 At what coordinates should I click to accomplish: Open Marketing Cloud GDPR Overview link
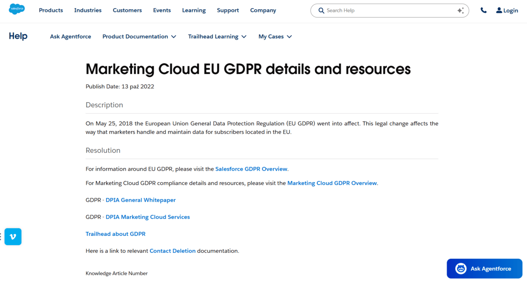[x=332, y=183]
